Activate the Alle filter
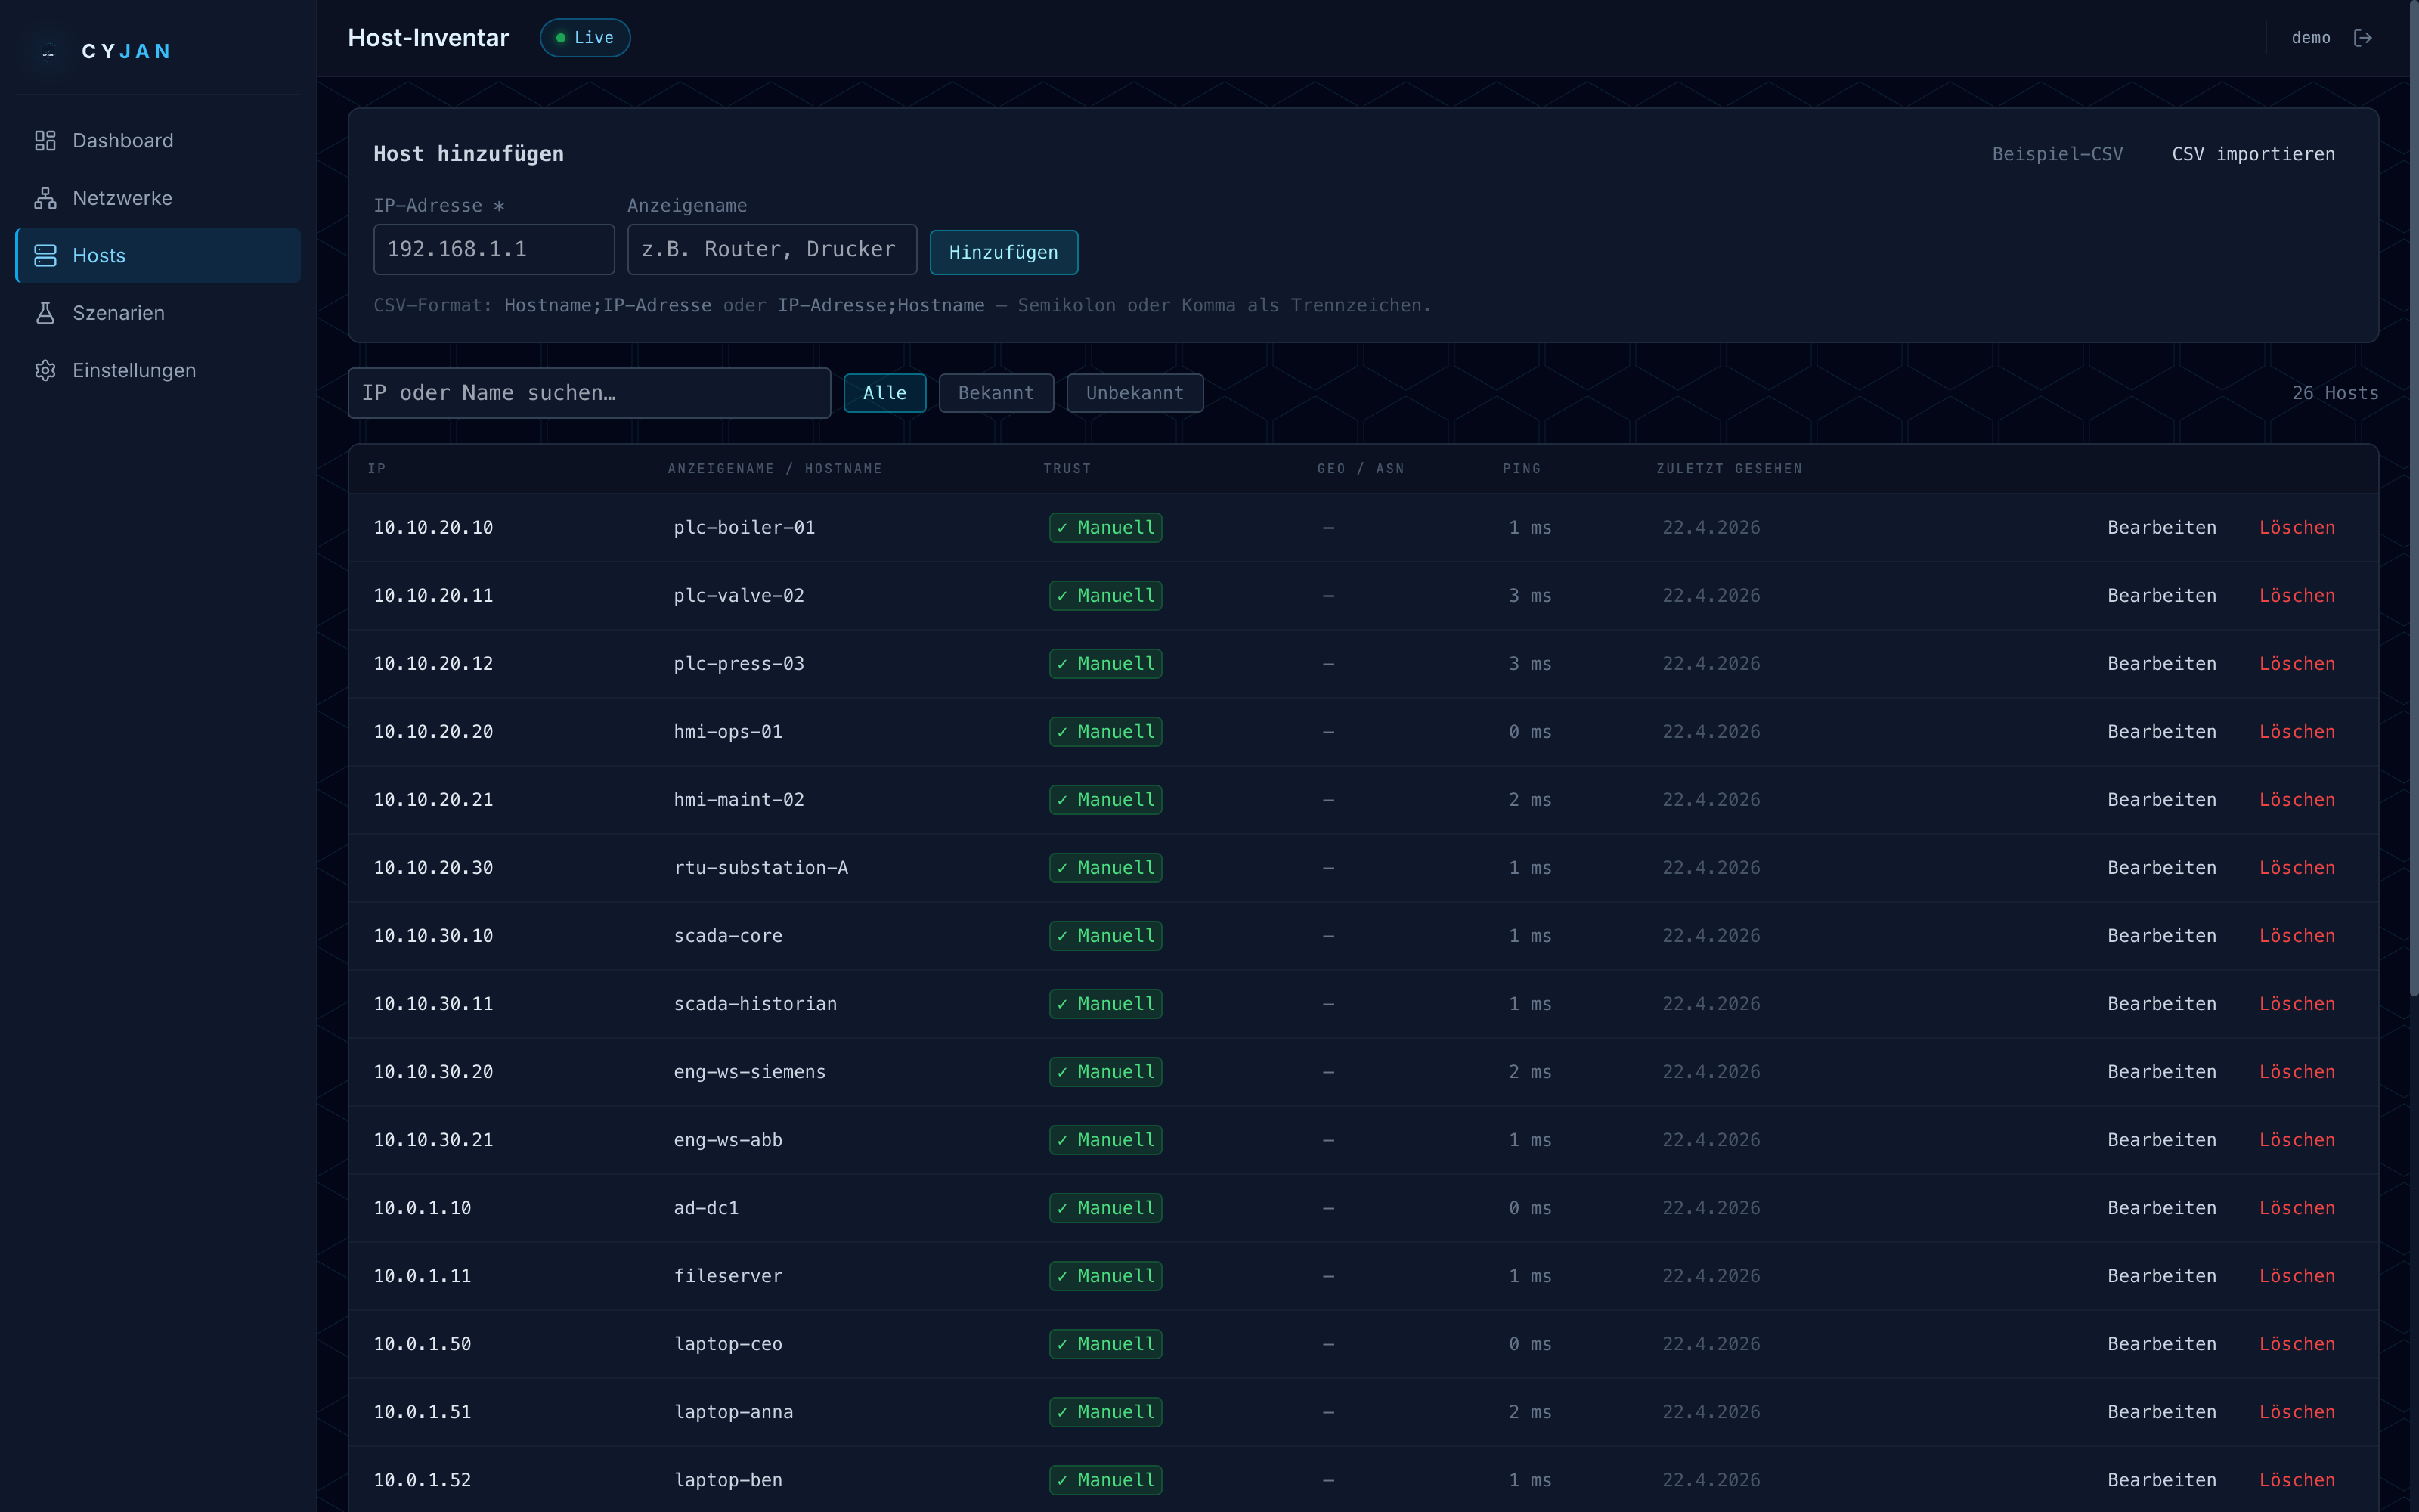This screenshot has width=2419, height=1512. pyautogui.click(x=884, y=392)
